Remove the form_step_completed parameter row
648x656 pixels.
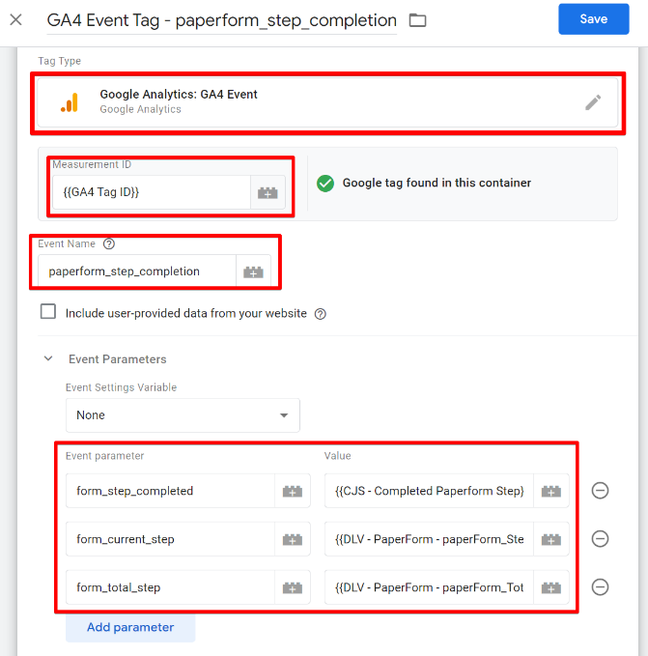point(600,491)
